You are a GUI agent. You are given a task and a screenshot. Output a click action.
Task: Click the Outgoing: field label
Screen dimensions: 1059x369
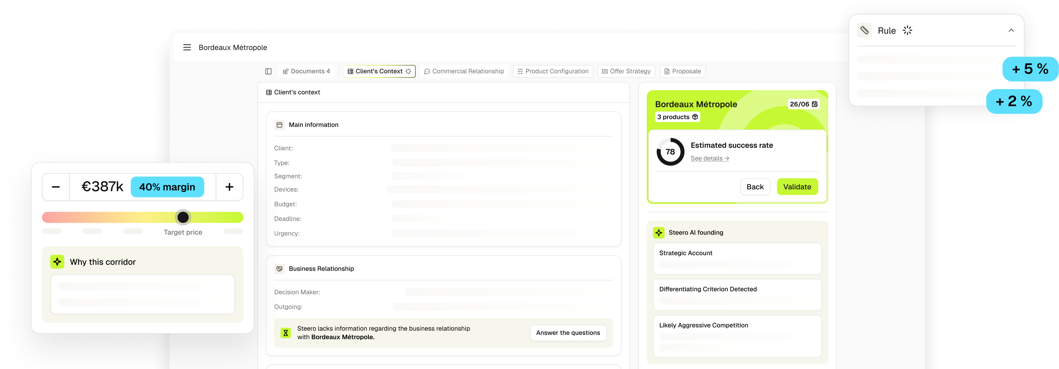coord(288,307)
